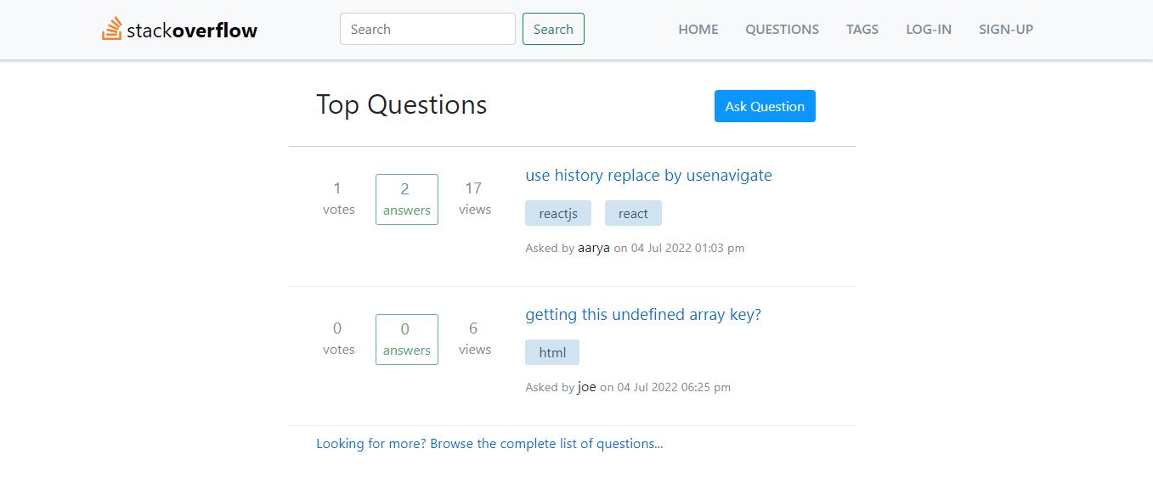Click the '0 answers' box
Screen dimensions: 1153x488
[x=407, y=339]
